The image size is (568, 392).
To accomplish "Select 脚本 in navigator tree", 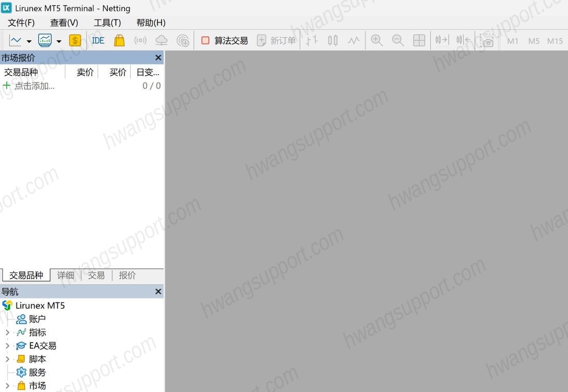I will [x=37, y=359].
